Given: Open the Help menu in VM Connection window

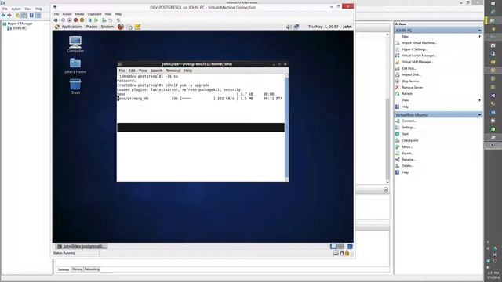Looking at the screenshot, I should tap(118, 14).
